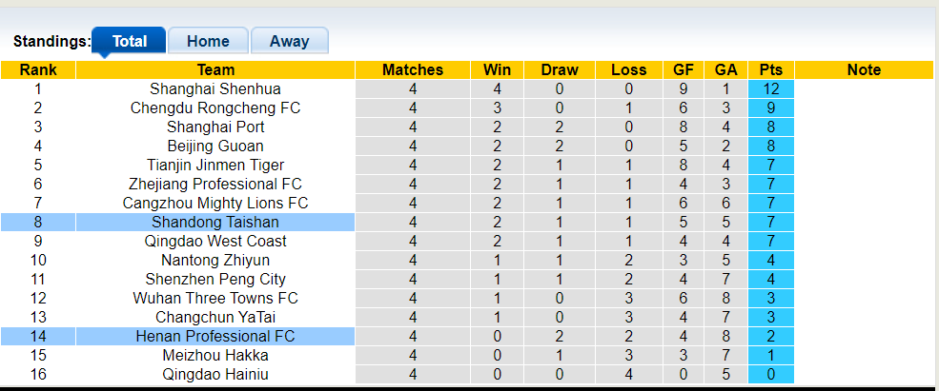Click the Note column header
The image size is (939, 391).
tap(864, 69)
